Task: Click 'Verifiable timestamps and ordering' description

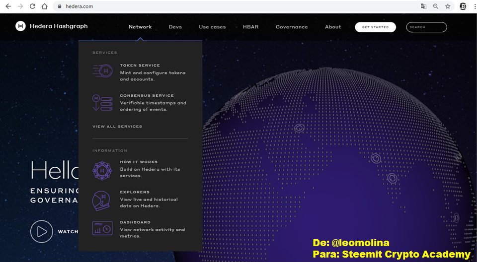Action: click(x=153, y=106)
